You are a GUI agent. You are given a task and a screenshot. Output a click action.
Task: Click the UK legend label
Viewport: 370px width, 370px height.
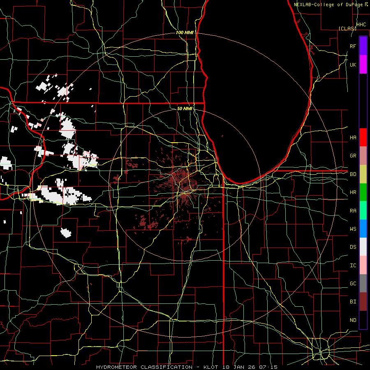[x=353, y=65]
